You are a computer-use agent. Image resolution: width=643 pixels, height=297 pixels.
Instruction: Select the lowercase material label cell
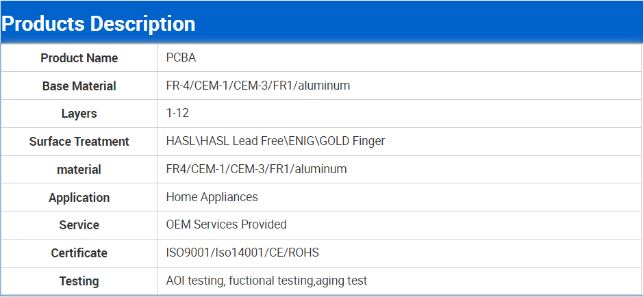click(79, 170)
